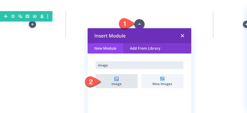
Task: Delete the row with trash icon
Action: tap(42, 17)
